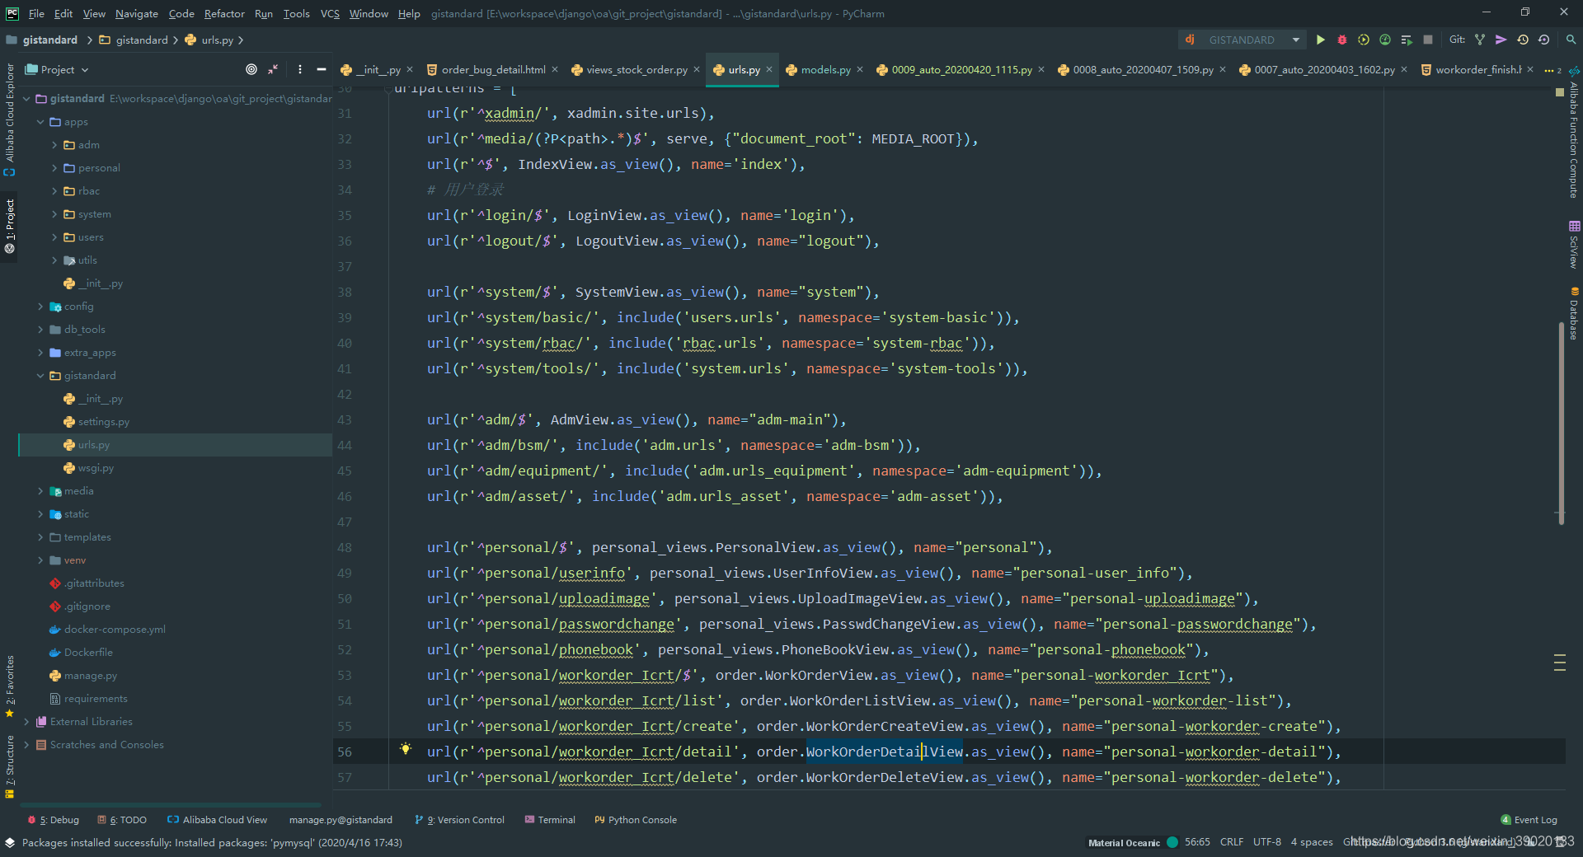
Task: Open the Alibaba Cloud Explorer sidebar
Action: [x=10, y=119]
